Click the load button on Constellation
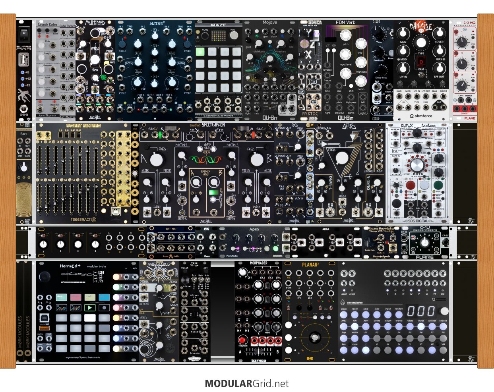The image size is (494, 392). (377, 315)
